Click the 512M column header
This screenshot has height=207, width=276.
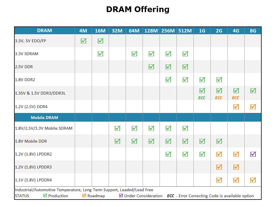(185, 31)
